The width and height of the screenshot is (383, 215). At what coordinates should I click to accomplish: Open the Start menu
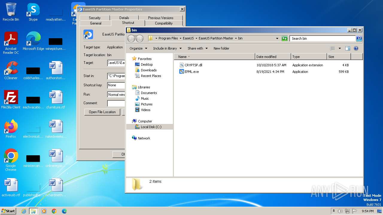click(x=8, y=211)
